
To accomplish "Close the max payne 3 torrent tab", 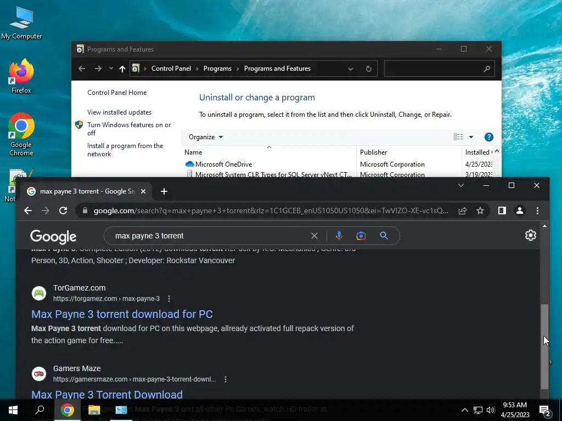I will (x=143, y=191).
